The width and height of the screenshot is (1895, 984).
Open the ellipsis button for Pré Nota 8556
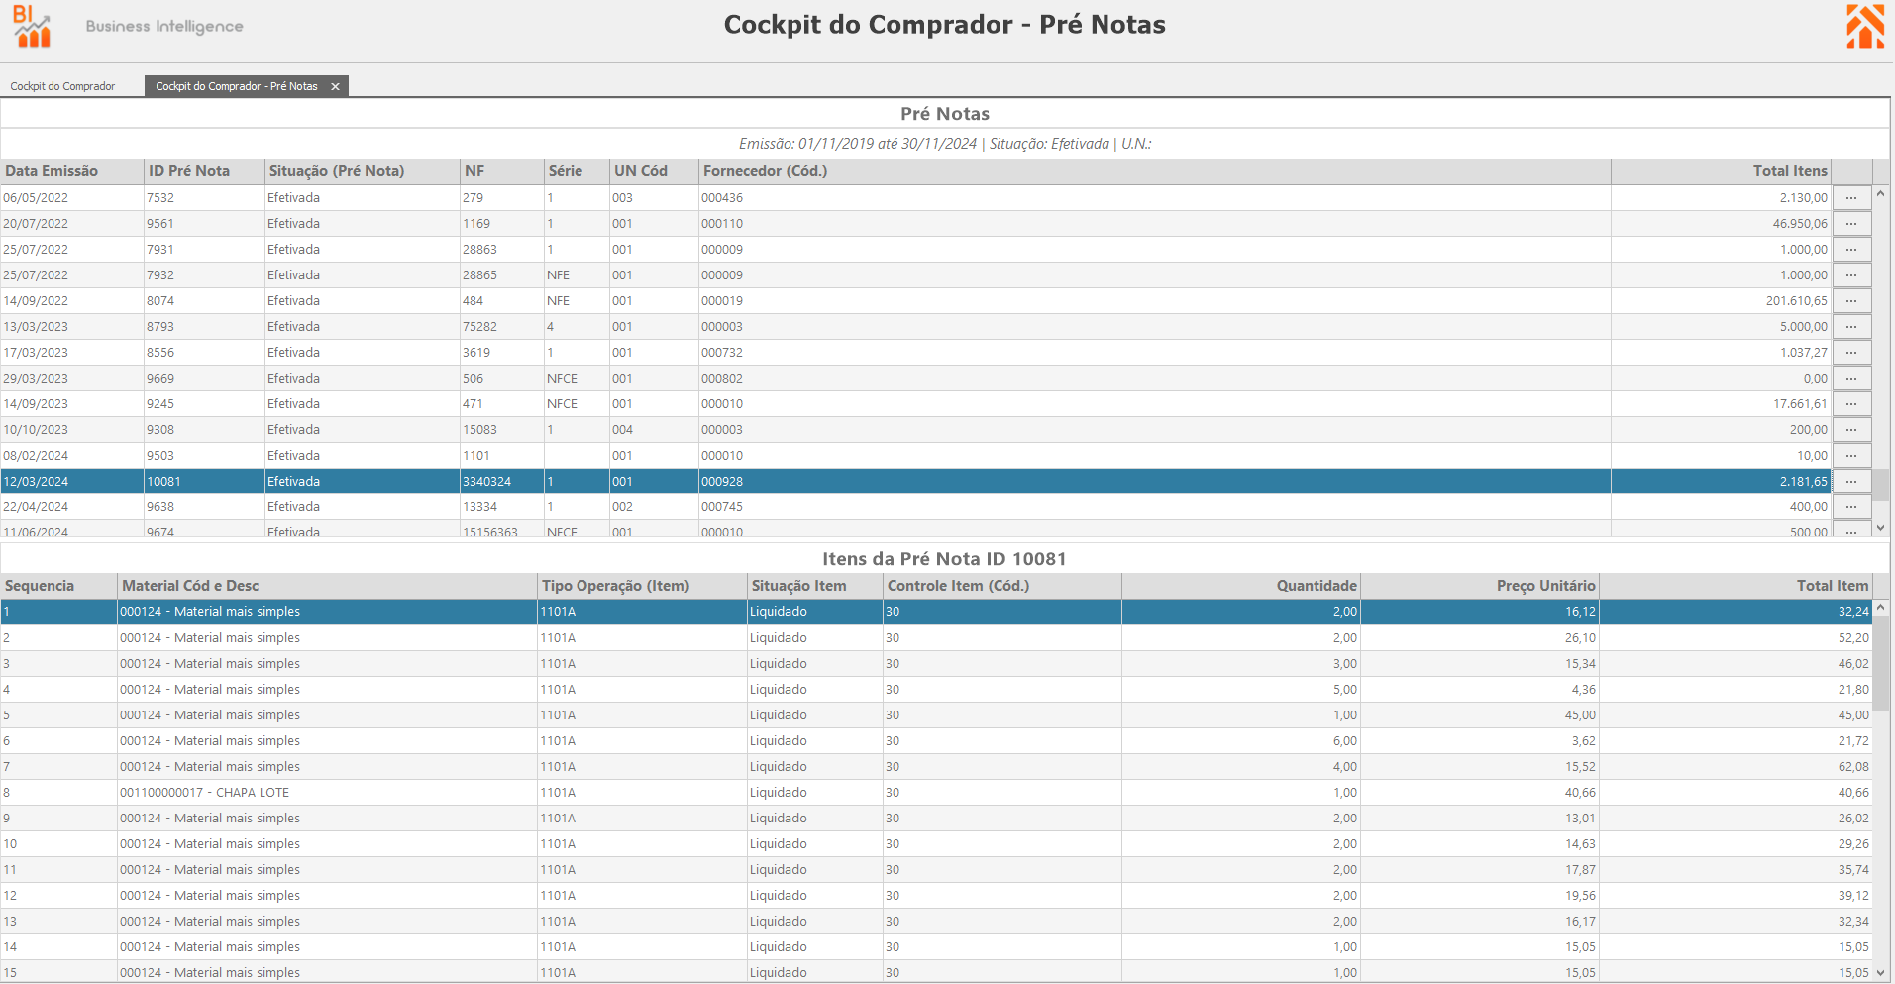[x=1851, y=353]
